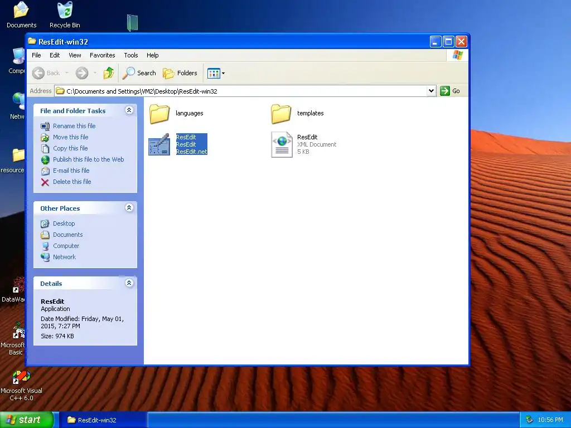Image resolution: width=571 pixels, height=428 pixels.
Task: Click the languages folder name label
Action: pos(190,113)
